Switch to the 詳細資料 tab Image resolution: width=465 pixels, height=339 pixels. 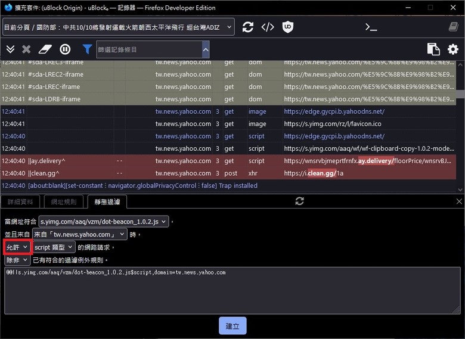[x=20, y=202]
